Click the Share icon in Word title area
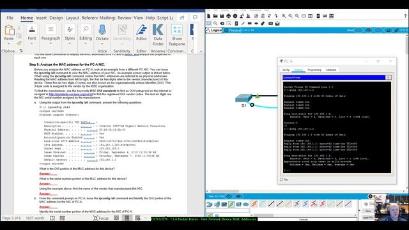 [182, 17]
